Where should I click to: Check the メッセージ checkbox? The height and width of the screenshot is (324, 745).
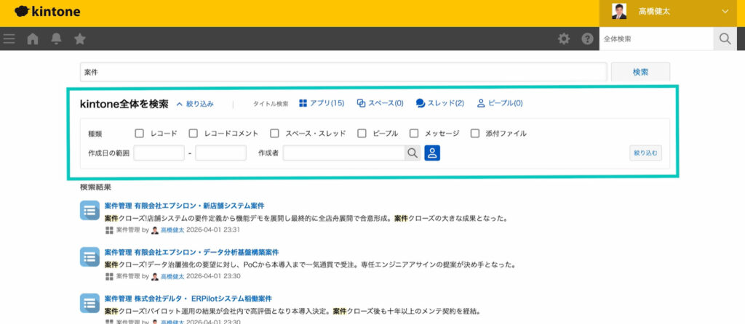[414, 133]
